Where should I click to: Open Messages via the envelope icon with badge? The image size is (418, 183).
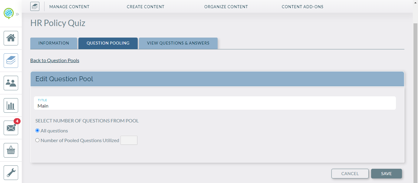coord(11,128)
